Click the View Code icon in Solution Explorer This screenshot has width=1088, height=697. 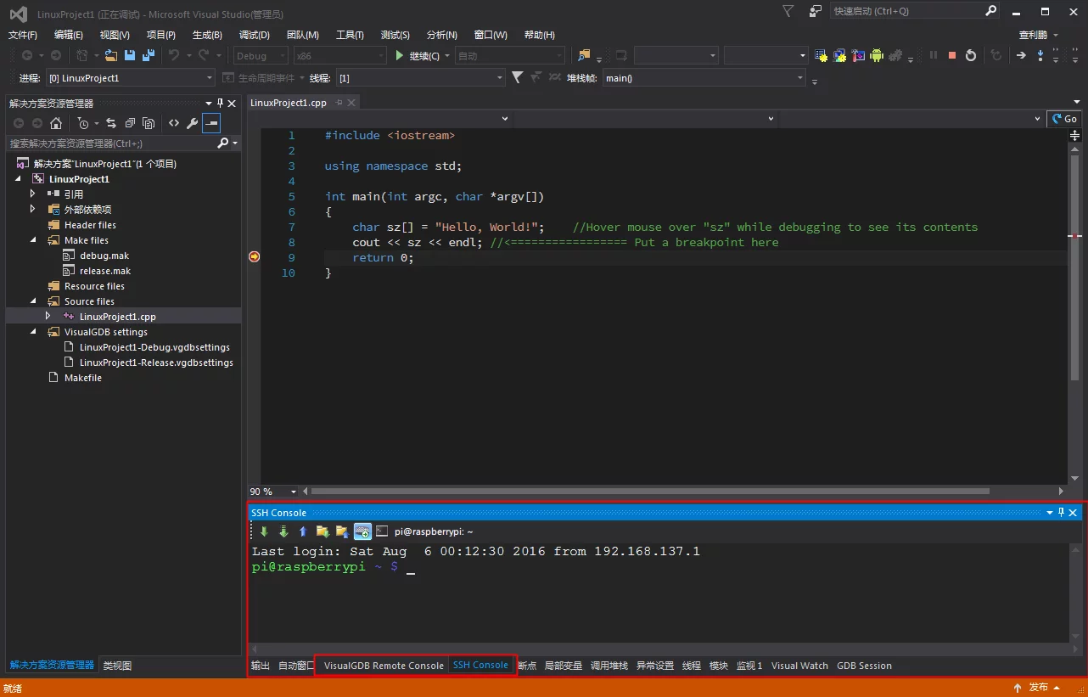tap(174, 123)
